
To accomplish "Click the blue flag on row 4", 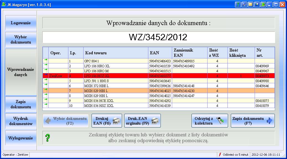I will [x=46, y=75].
